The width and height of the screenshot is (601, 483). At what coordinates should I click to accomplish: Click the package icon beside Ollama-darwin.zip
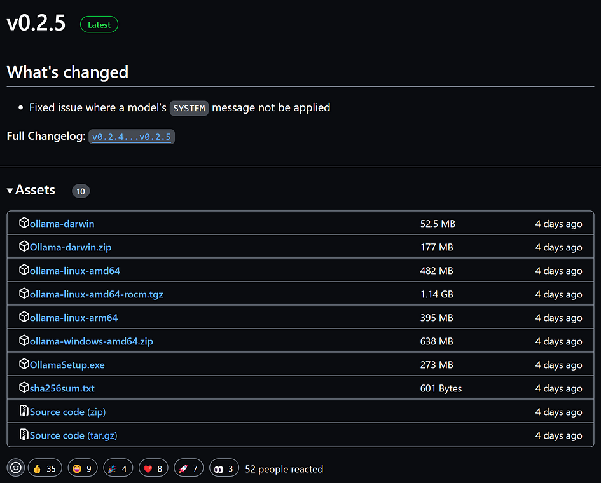click(x=24, y=247)
